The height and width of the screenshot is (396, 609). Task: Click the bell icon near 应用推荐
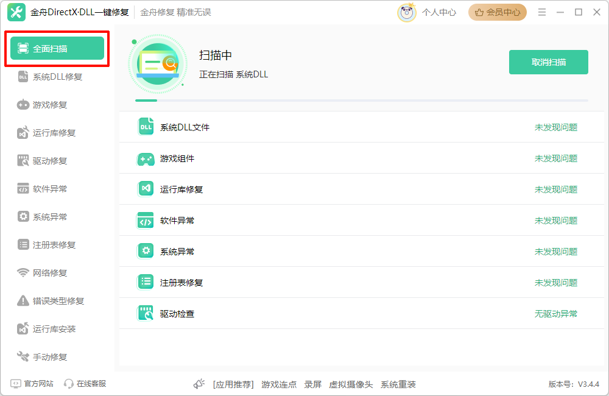pyautogui.click(x=199, y=384)
